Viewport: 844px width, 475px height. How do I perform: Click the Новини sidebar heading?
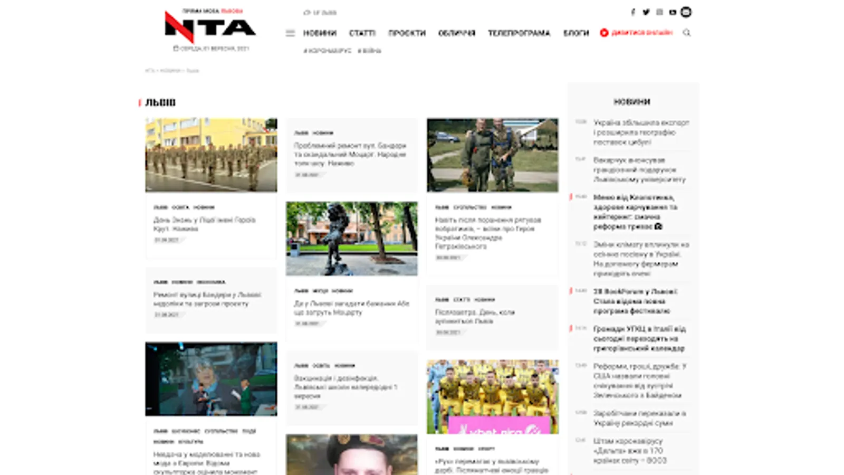pyautogui.click(x=632, y=102)
